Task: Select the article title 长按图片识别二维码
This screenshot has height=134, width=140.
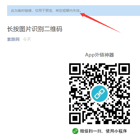Action: (35, 29)
